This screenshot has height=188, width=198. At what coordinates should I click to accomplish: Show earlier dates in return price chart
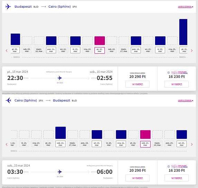7,144
